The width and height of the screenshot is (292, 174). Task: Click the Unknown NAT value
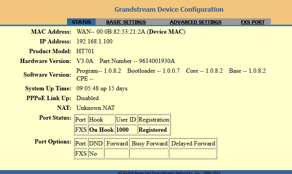pos(95,108)
